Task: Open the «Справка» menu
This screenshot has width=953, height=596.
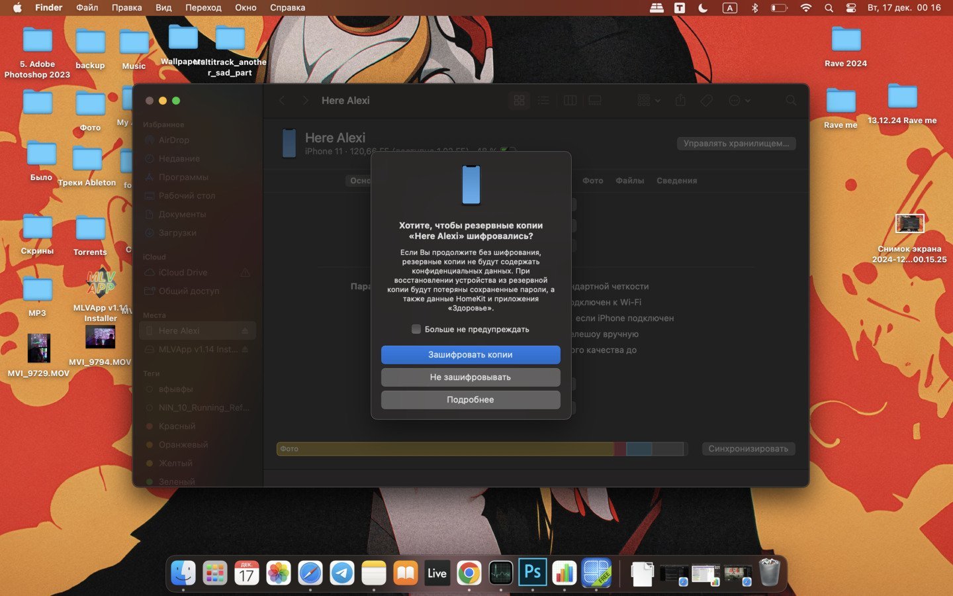Action: click(x=287, y=8)
